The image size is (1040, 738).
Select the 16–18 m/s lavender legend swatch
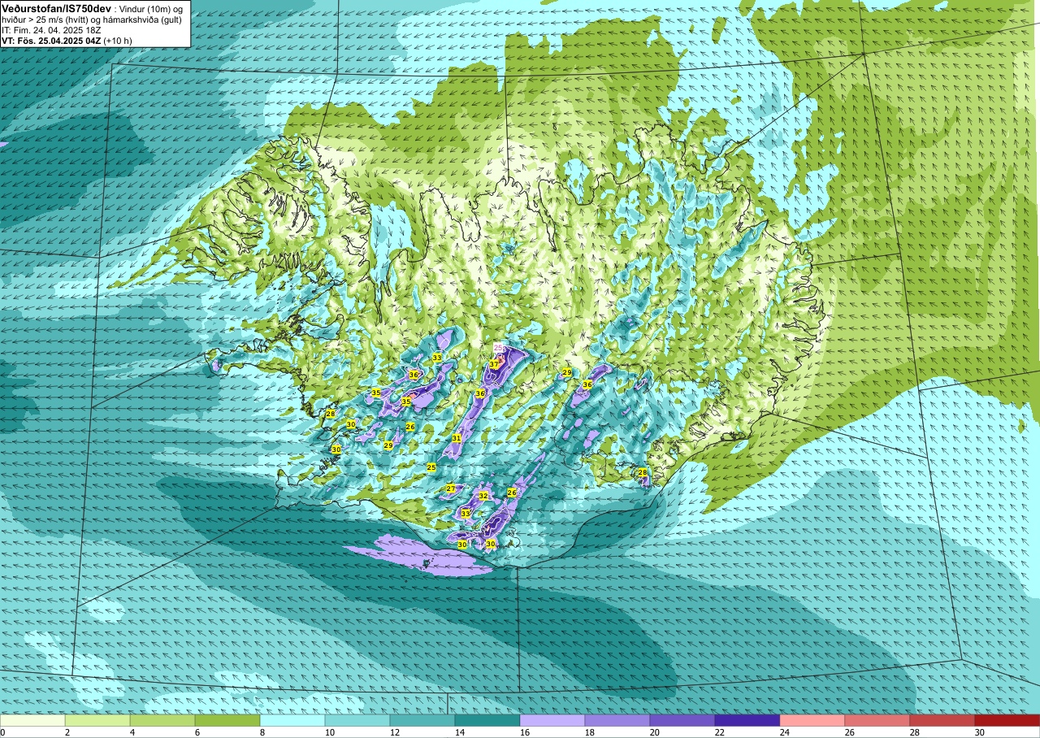tap(552, 720)
